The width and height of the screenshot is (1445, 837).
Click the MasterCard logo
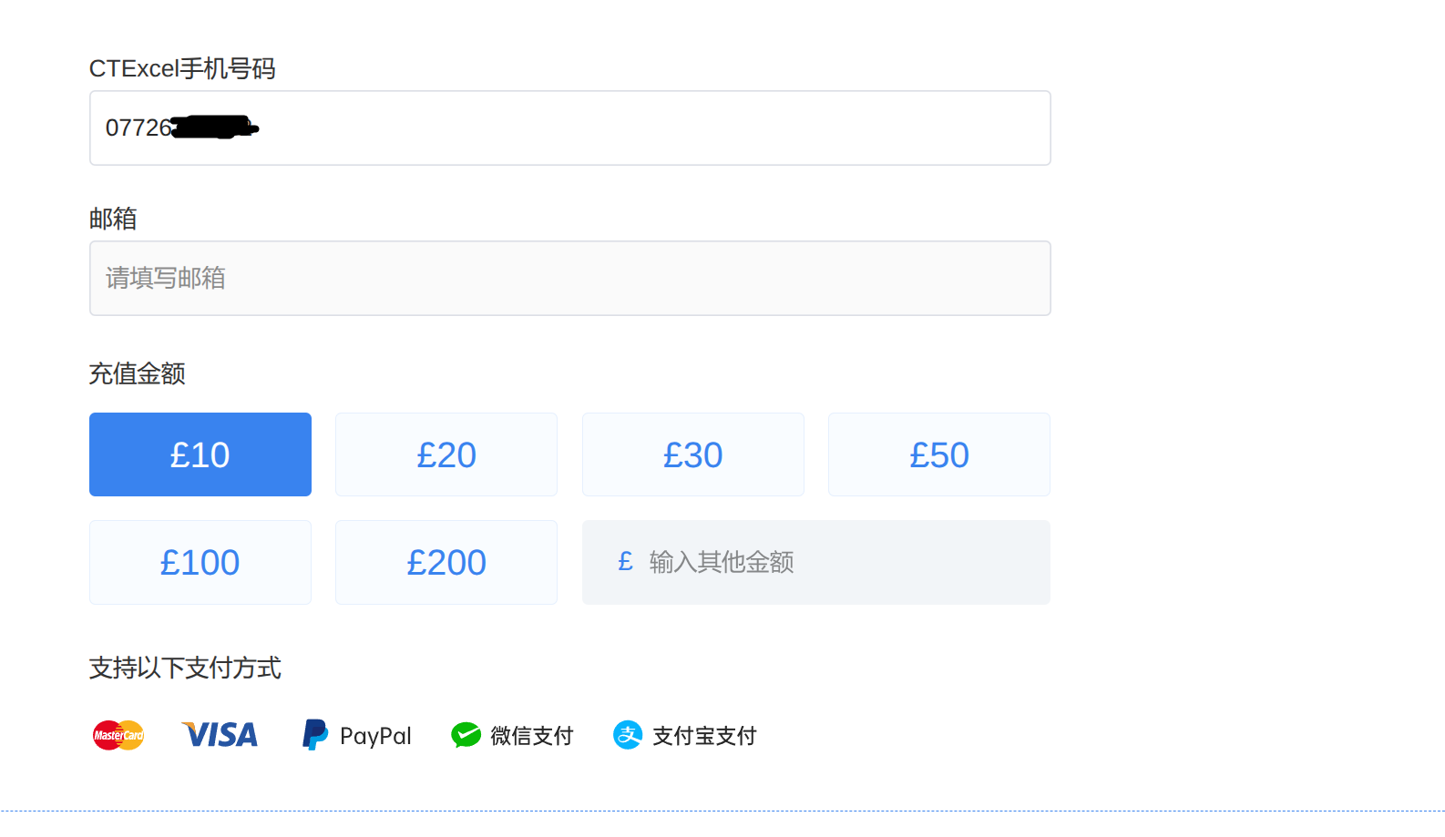[118, 735]
